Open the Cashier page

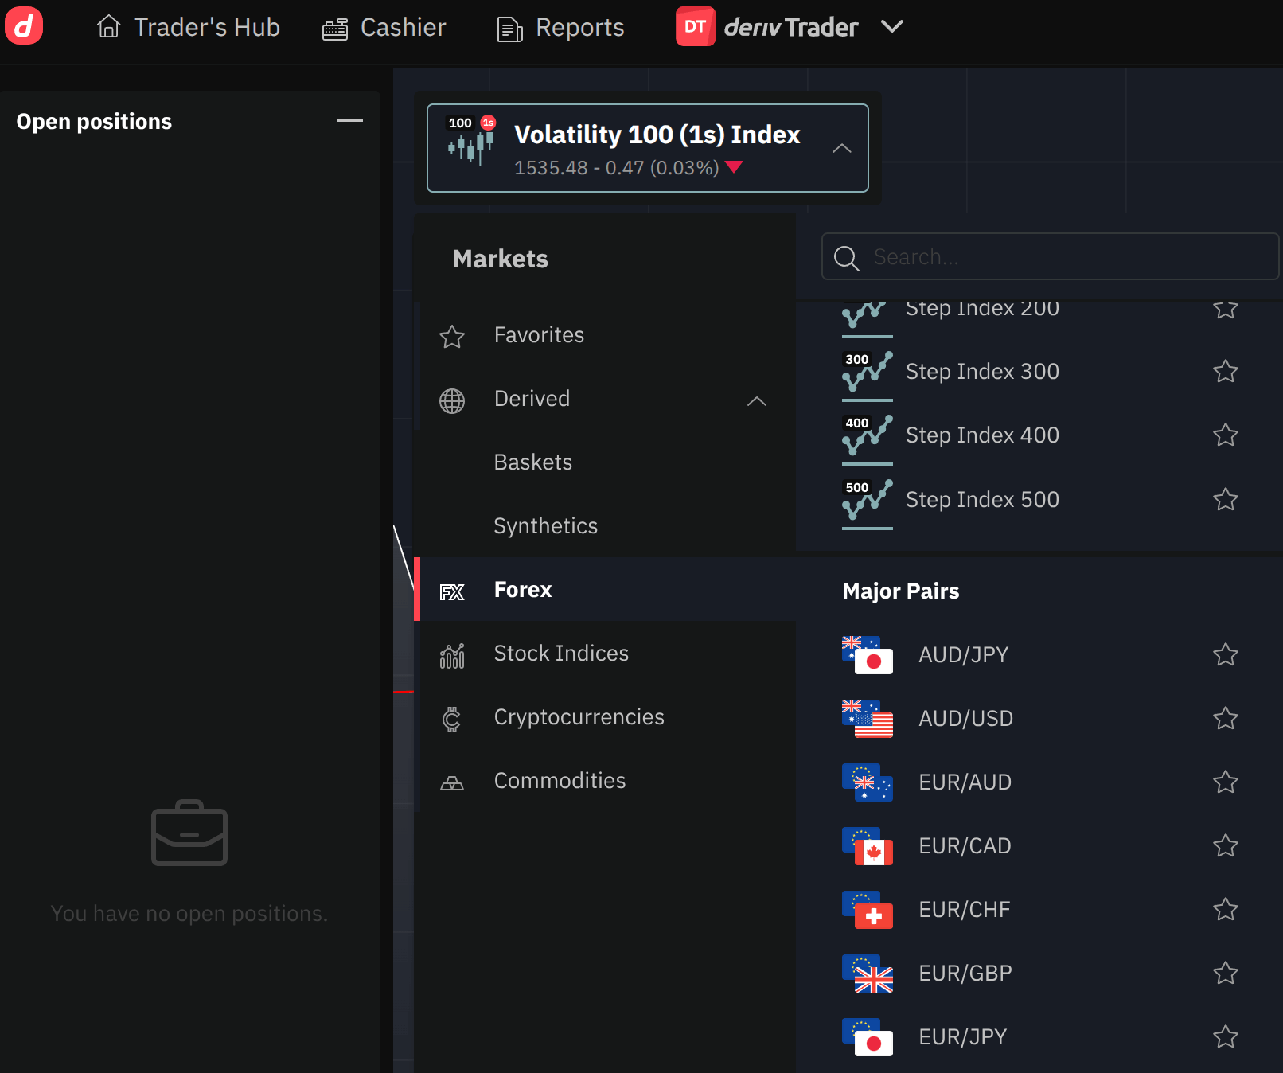pyautogui.click(x=384, y=28)
